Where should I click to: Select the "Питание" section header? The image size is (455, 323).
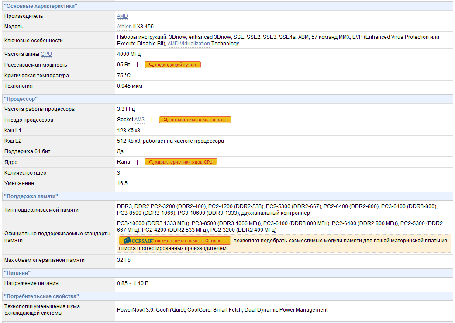coord(227,273)
